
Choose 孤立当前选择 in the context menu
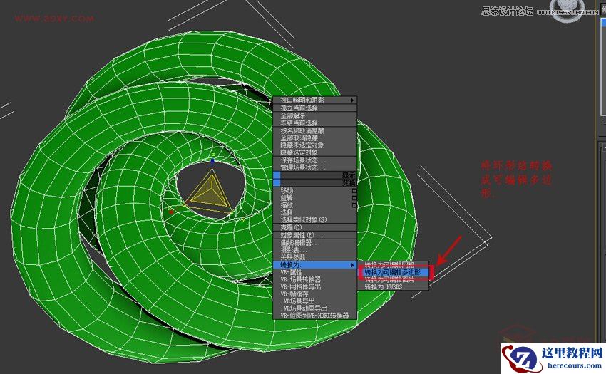pyautogui.click(x=315, y=108)
